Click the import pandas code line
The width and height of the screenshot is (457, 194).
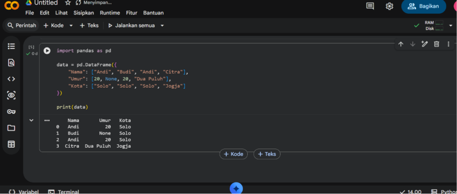coord(84,51)
